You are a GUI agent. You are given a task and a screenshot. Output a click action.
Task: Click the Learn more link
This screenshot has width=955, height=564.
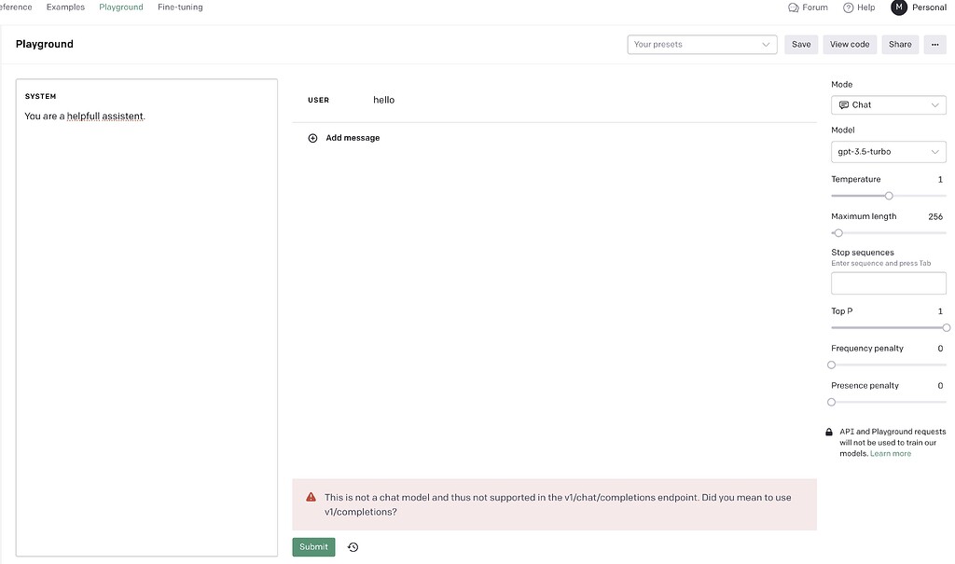click(x=891, y=452)
